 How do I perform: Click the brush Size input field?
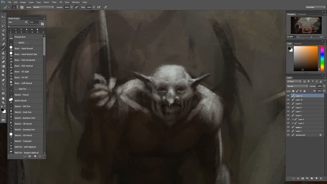(x=34, y=22)
